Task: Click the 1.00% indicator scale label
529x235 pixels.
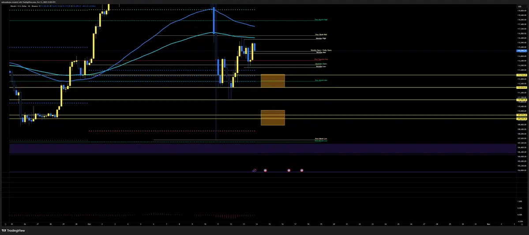Action: coord(519,201)
